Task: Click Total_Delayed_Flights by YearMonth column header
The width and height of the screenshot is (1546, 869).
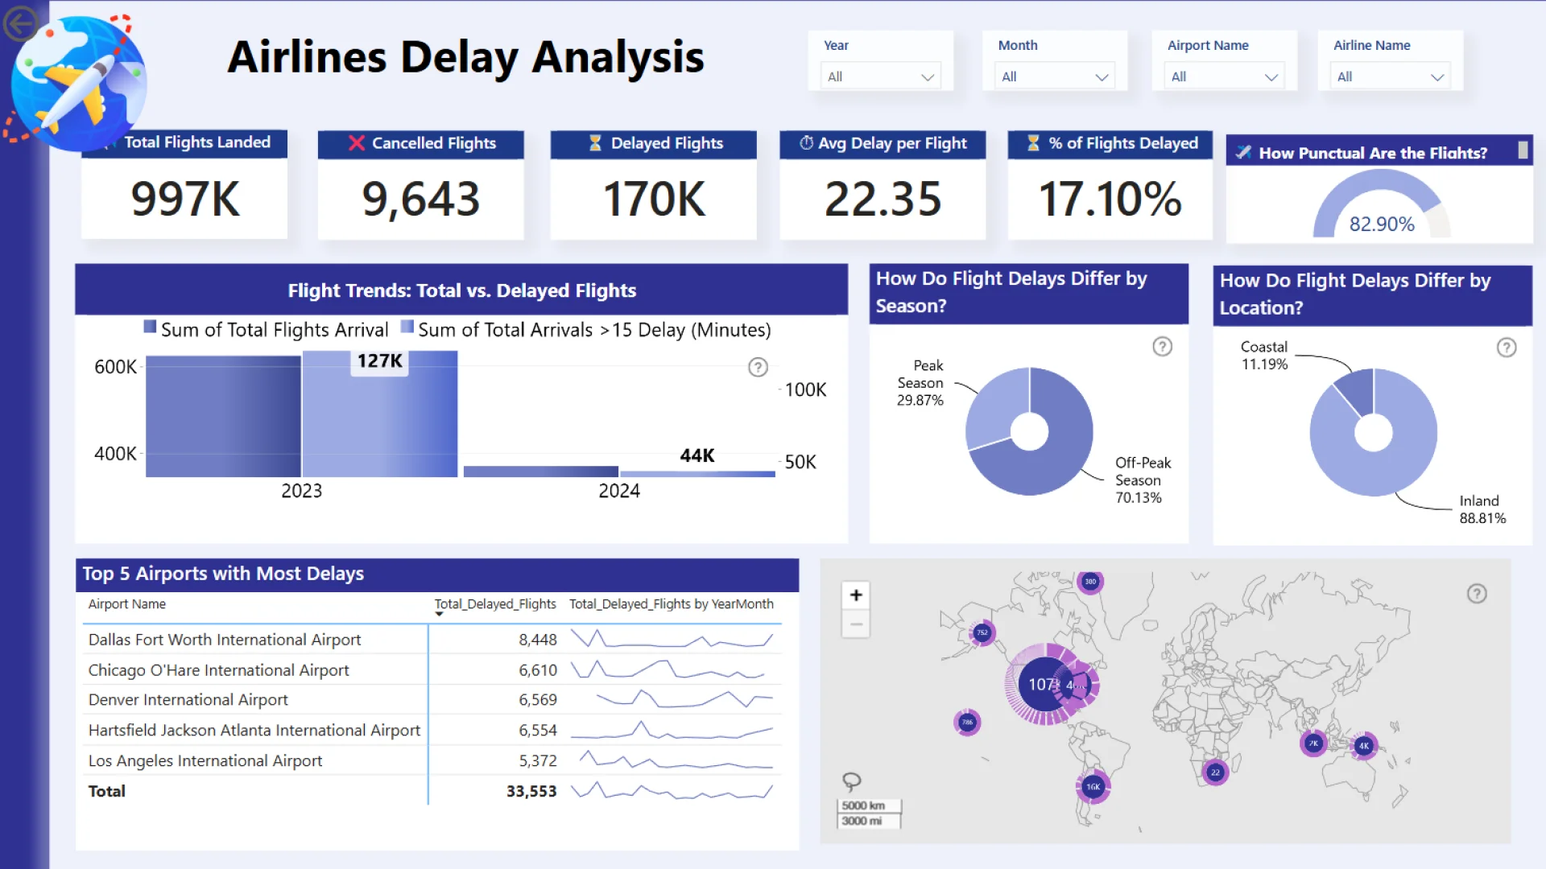Action: 672,604
